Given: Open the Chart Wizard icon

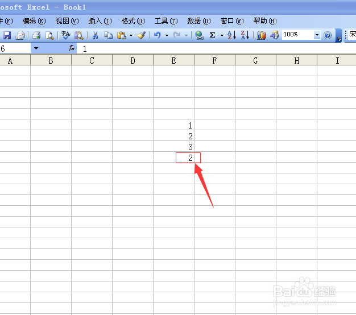Looking at the screenshot, I should (262, 35).
